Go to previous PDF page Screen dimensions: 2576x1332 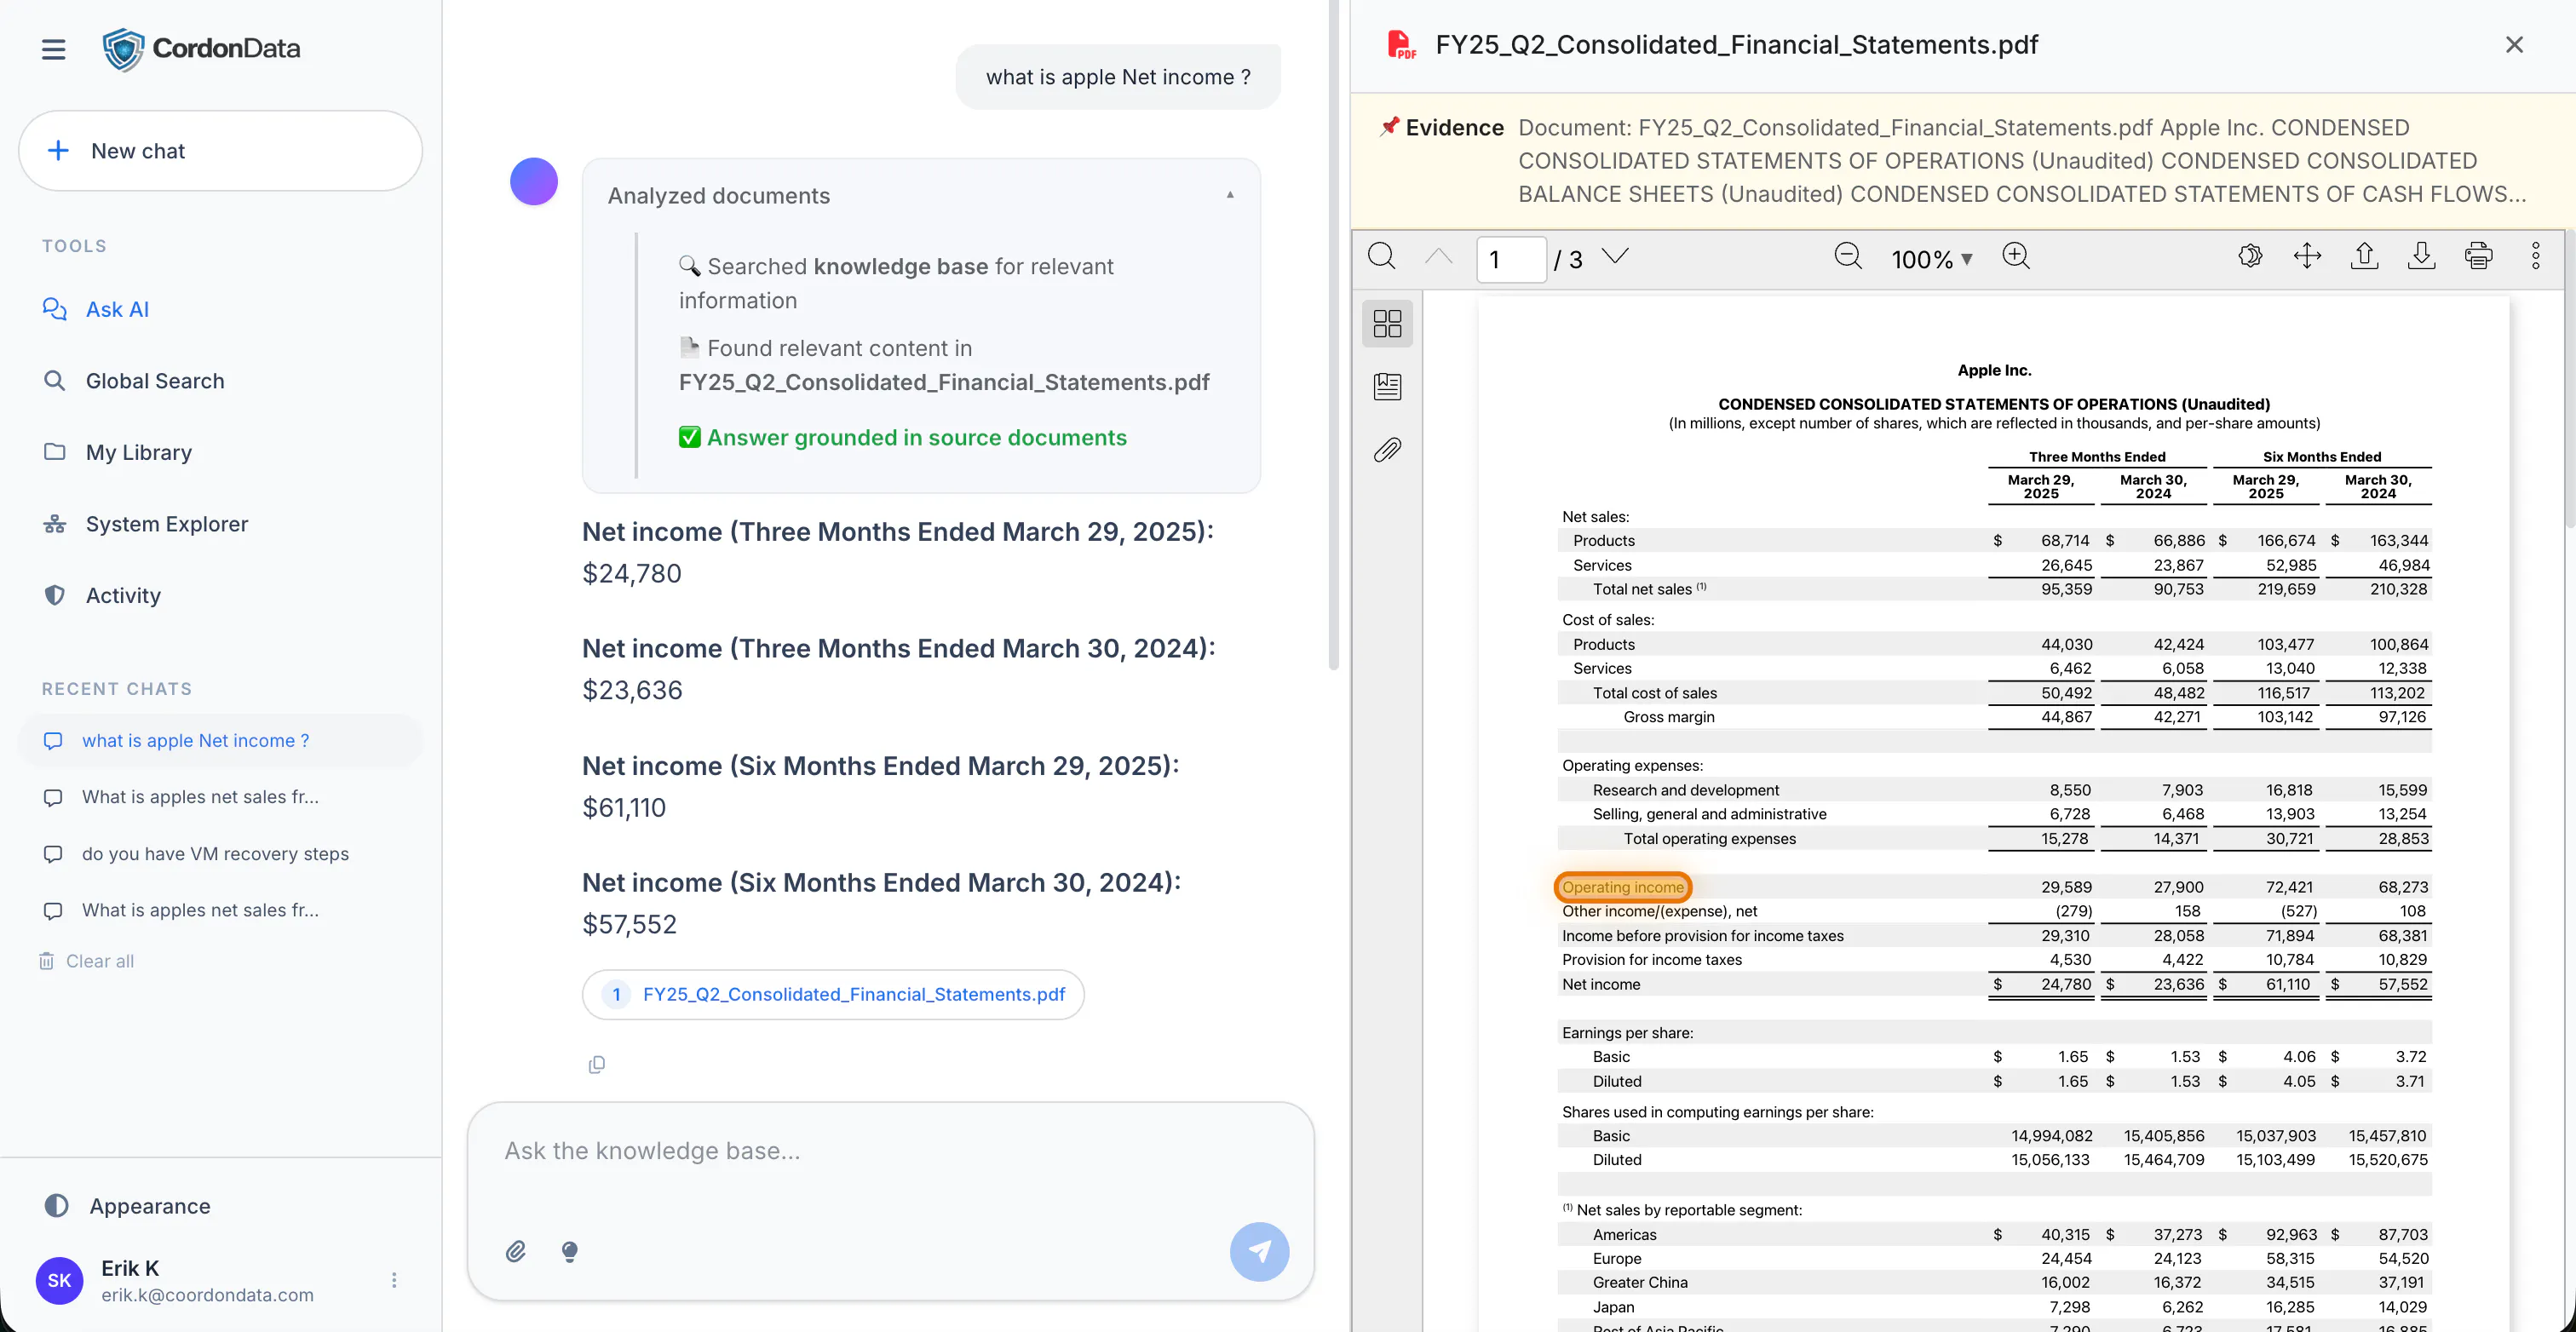point(1438,257)
